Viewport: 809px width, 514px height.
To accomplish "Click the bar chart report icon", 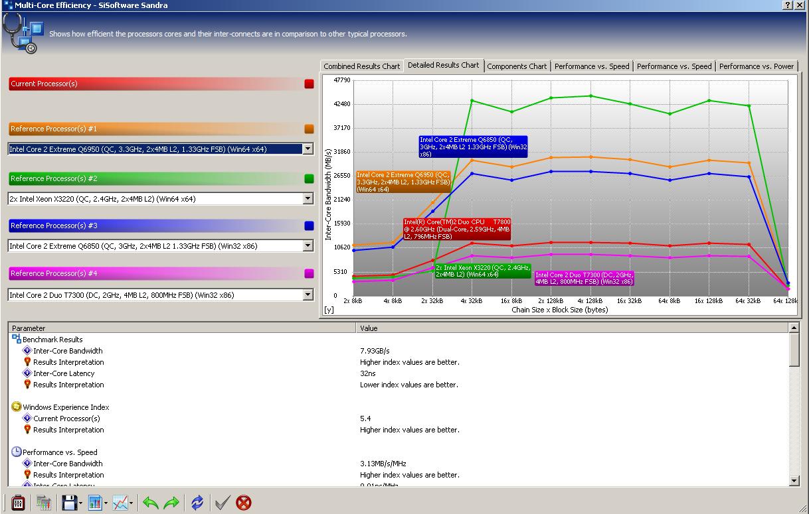I will pyautogui.click(x=94, y=503).
